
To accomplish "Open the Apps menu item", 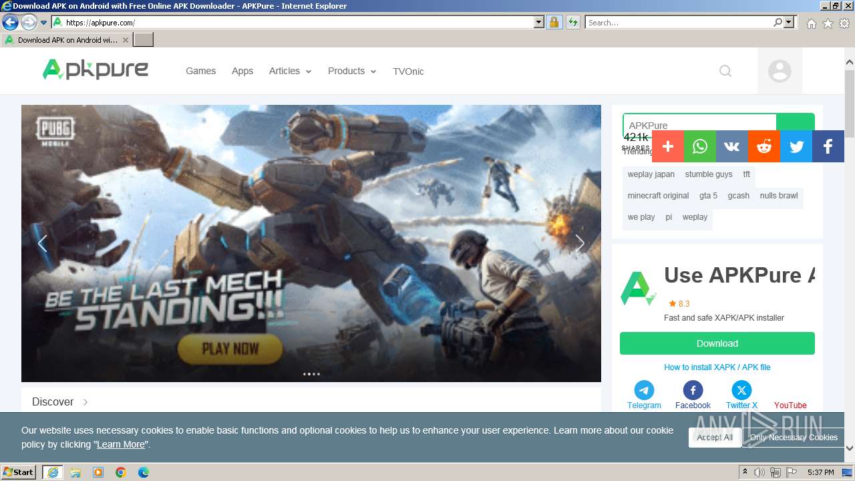I will [242, 71].
